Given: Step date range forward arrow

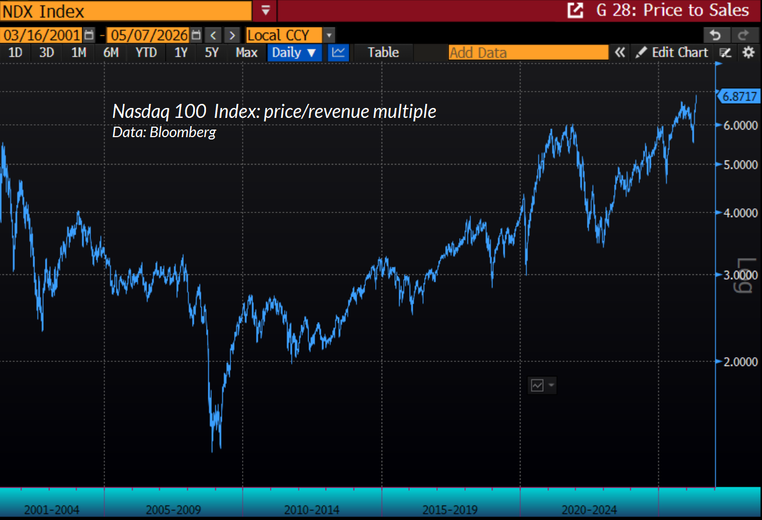Looking at the screenshot, I should [x=233, y=35].
